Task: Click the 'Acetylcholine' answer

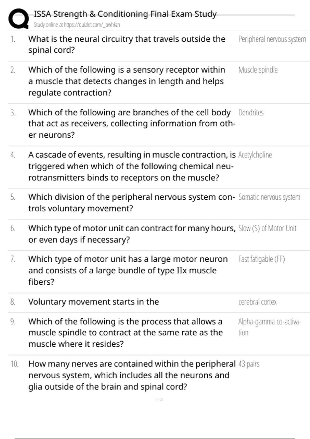Action: tap(255, 155)
